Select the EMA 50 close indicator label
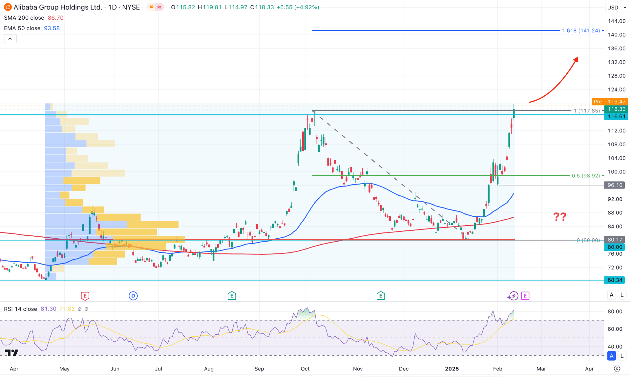This screenshot has height=378, width=630. [22, 28]
